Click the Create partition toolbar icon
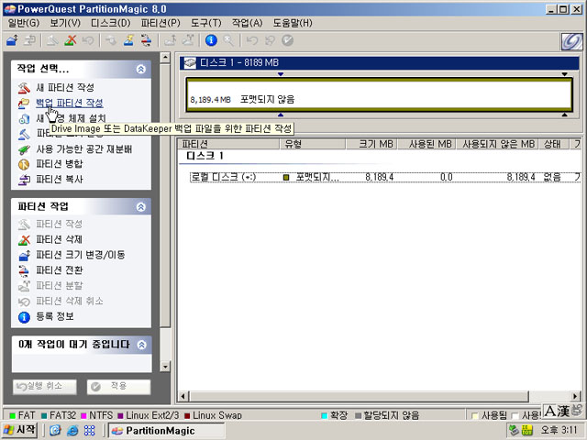The height and width of the screenshot is (440, 587). pos(52,40)
